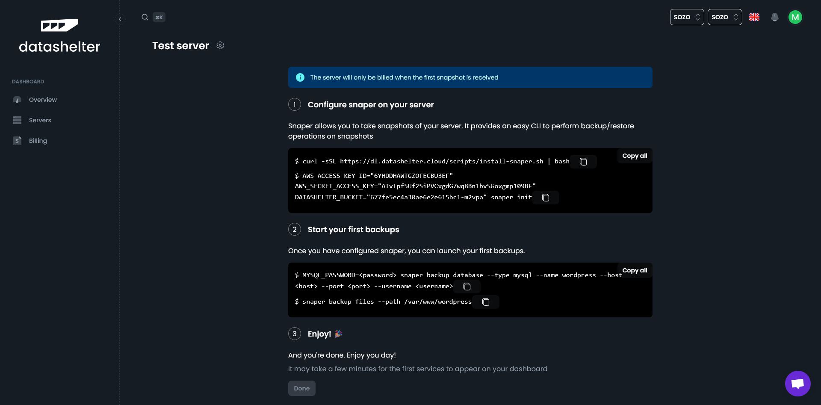Copy the curl install-snaper command

[x=583, y=162]
